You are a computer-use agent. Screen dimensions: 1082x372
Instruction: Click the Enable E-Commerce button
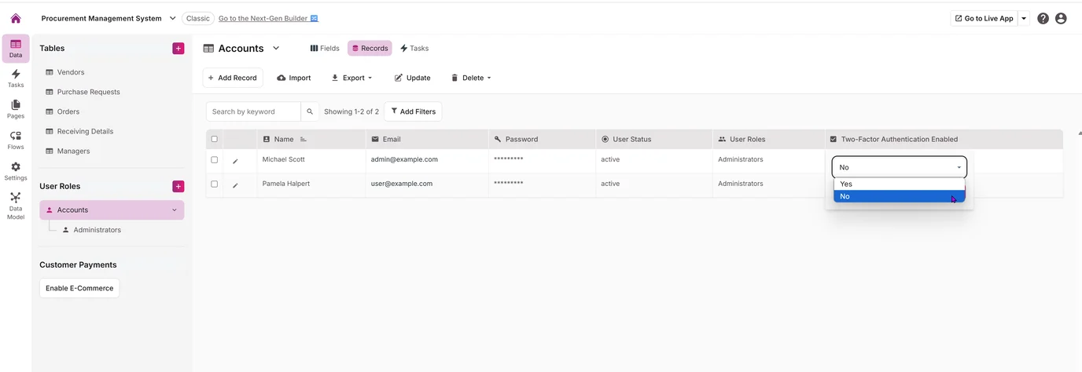click(79, 288)
